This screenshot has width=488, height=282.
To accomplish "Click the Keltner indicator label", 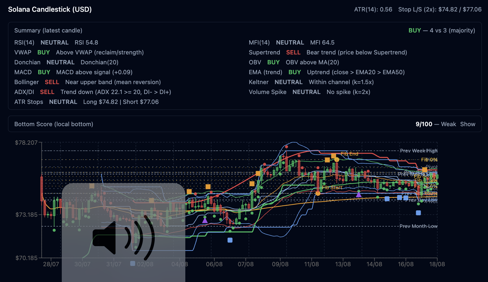I will (x=259, y=82).
